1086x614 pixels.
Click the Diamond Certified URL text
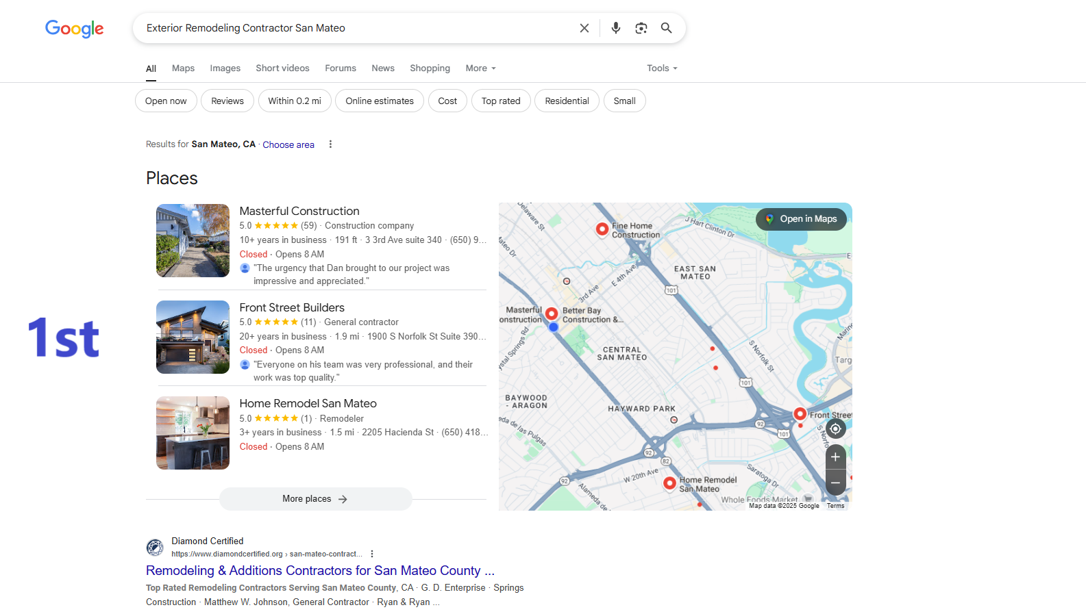point(266,554)
